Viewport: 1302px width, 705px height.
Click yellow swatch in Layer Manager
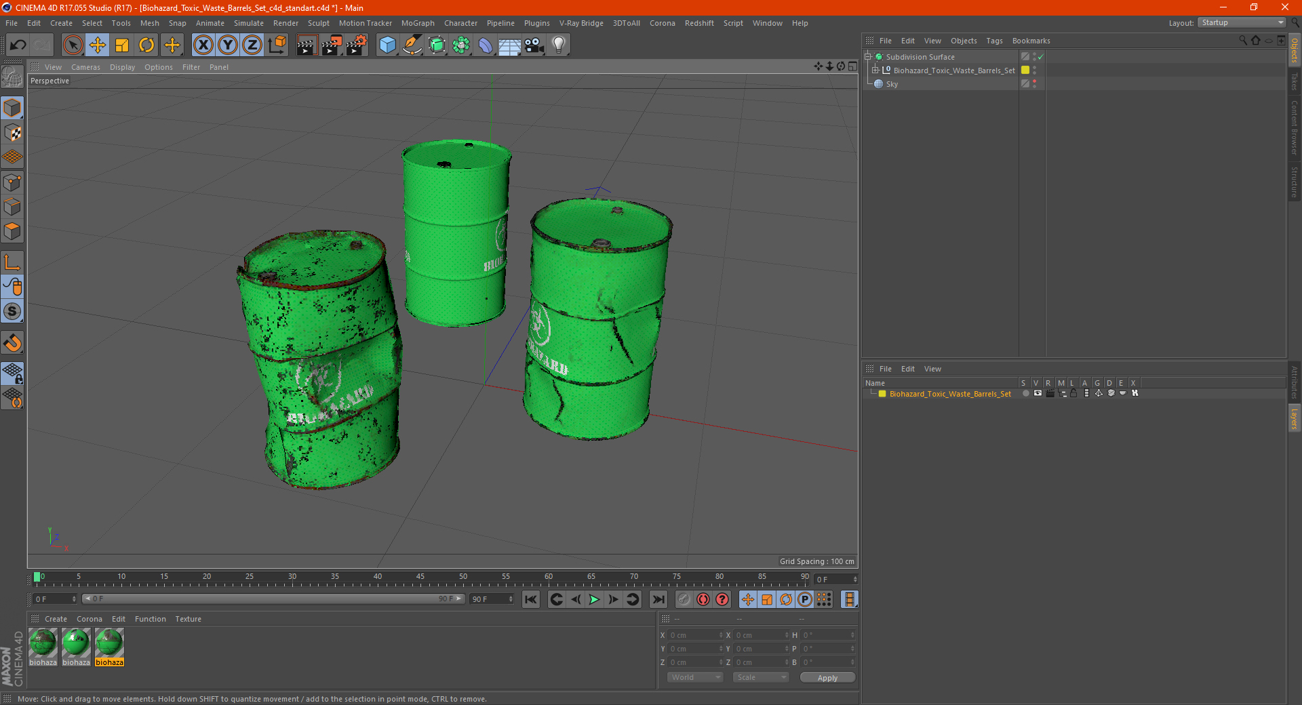pyautogui.click(x=882, y=394)
